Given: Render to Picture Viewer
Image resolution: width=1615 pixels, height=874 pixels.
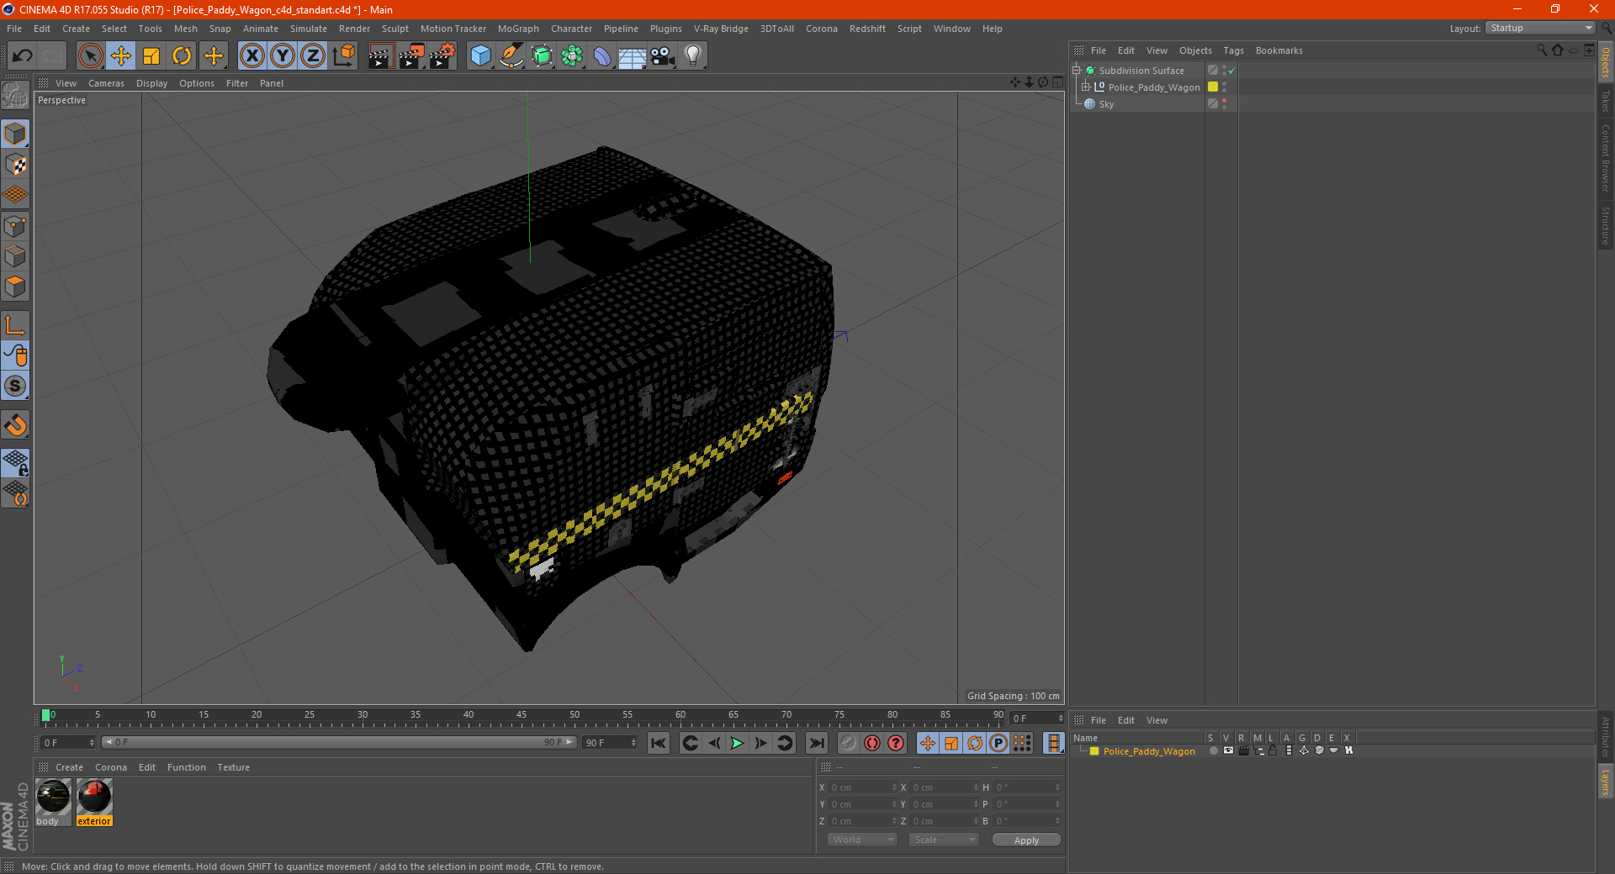Looking at the screenshot, I should click(x=411, y=56).
